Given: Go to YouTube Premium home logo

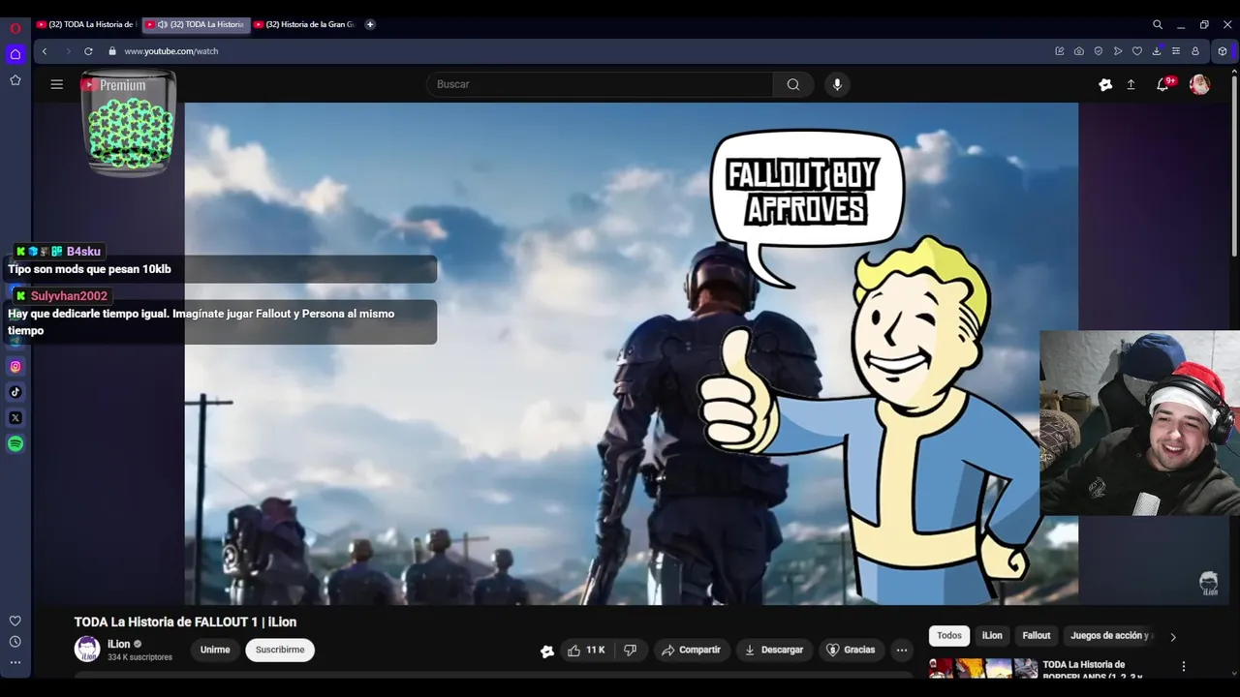Looking at the screenshot, I should point(113,85).
